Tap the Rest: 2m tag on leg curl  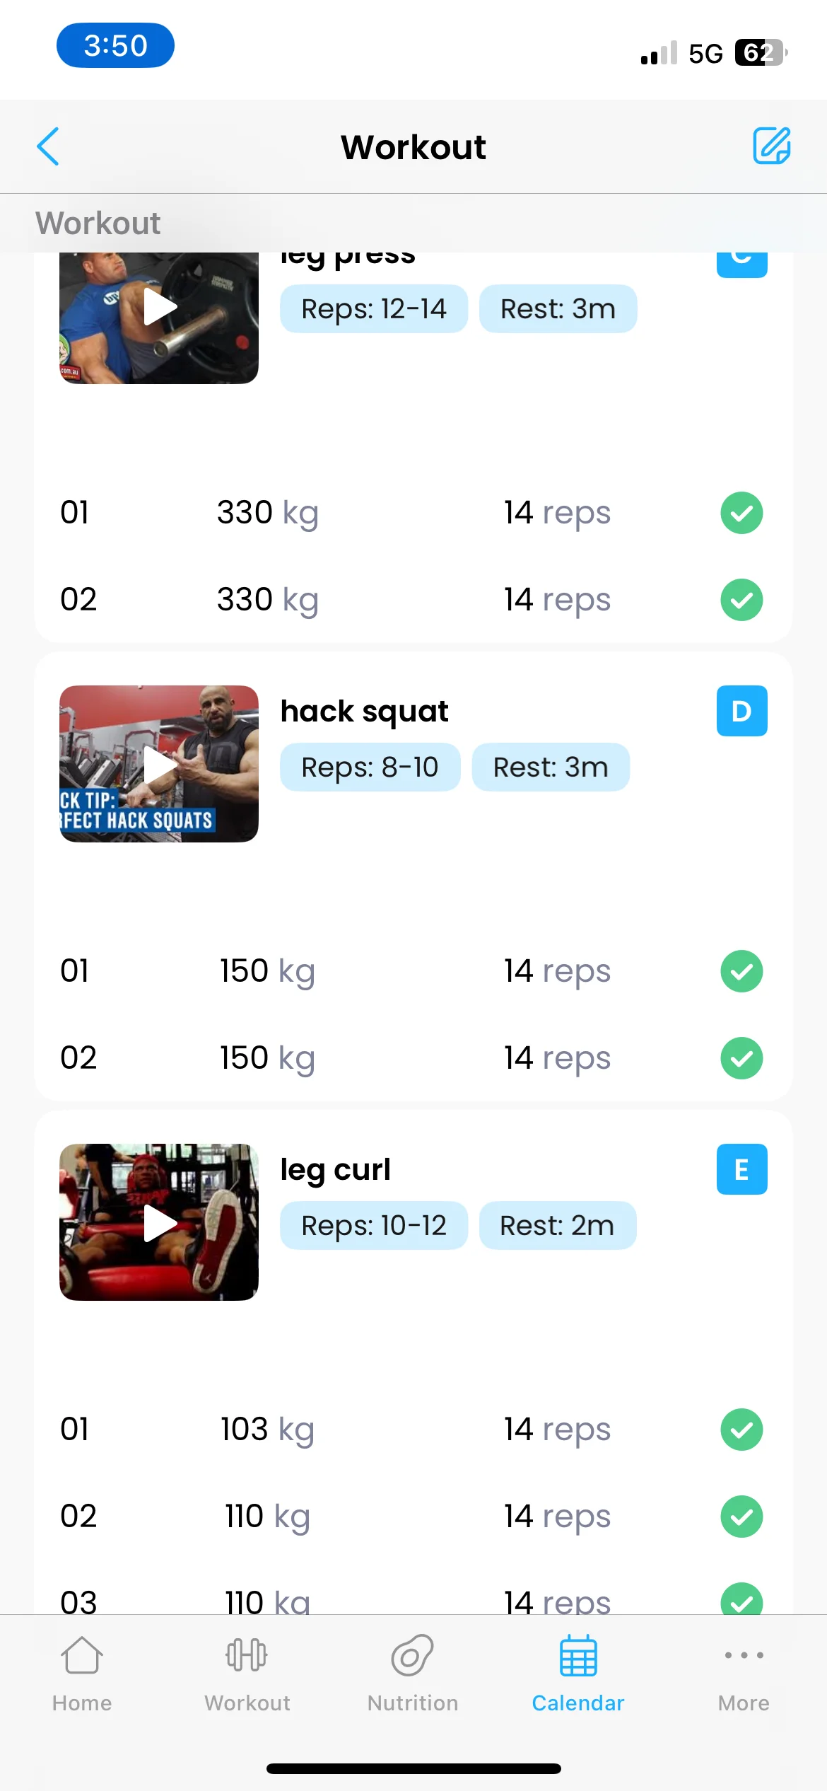(557, 1225)
